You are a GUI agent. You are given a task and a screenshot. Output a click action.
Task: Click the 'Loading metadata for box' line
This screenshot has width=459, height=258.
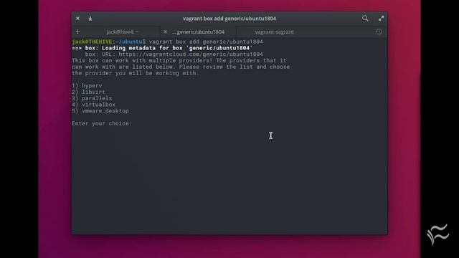click(x=162, y=48)
